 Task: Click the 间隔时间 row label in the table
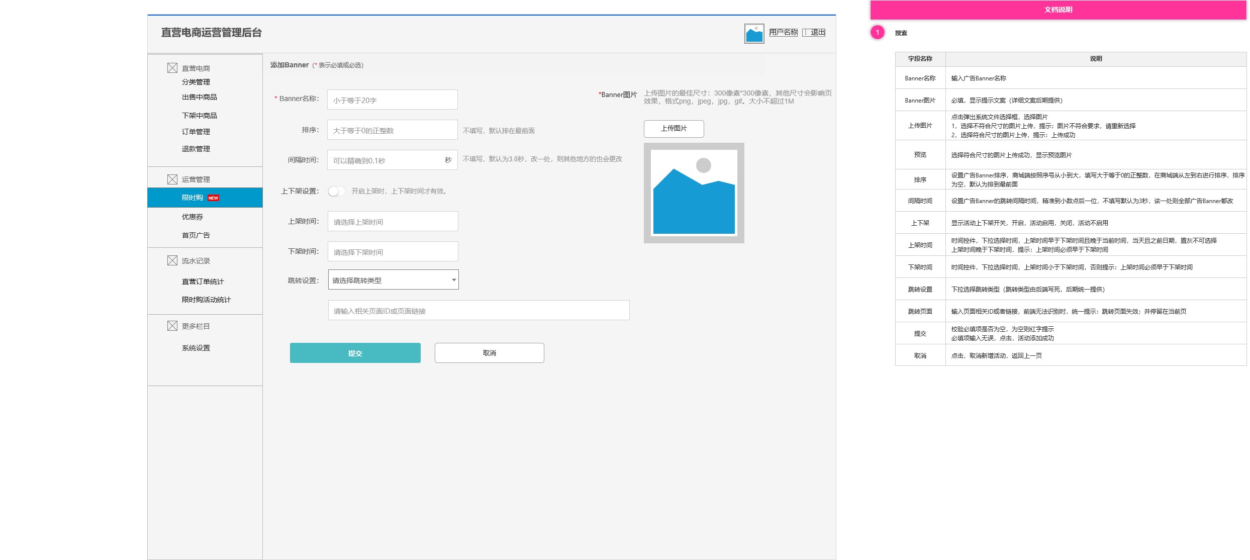click(x=920, y=201)
